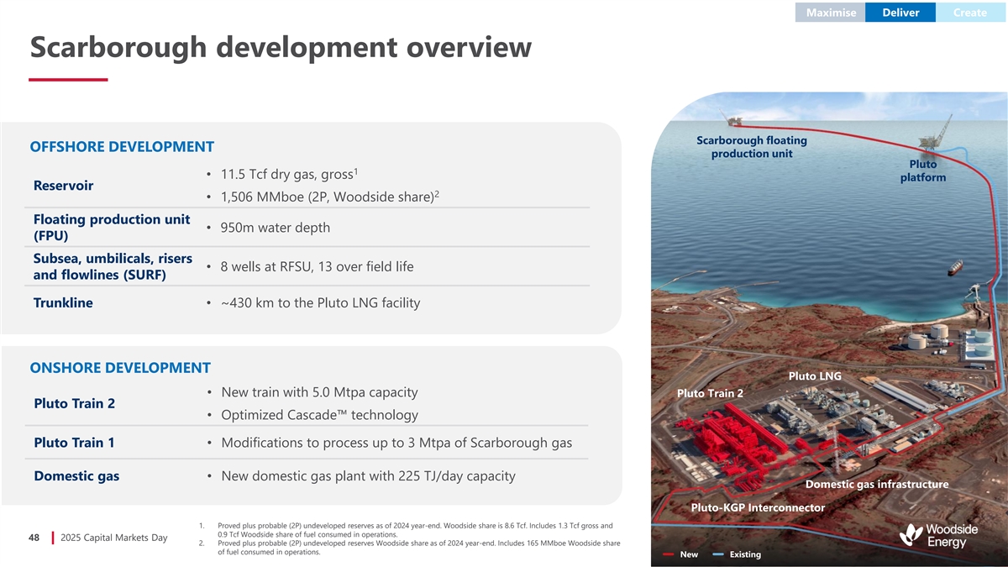Click '~430 km to the Pluto LNG facility'
1008x567 pixels.
tap(320, 302)
